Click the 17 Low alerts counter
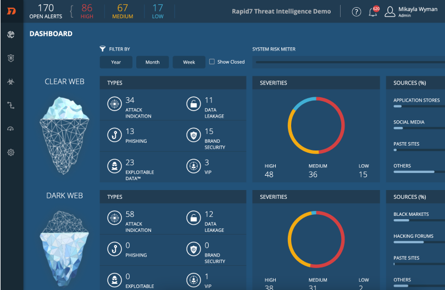This screenshot has height=290, width=445. tap(158, 12)
